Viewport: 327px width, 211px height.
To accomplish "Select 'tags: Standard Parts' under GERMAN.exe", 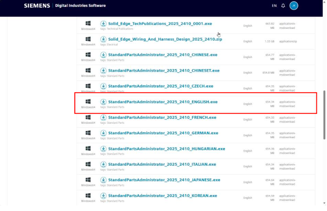I will coord(112,139).
